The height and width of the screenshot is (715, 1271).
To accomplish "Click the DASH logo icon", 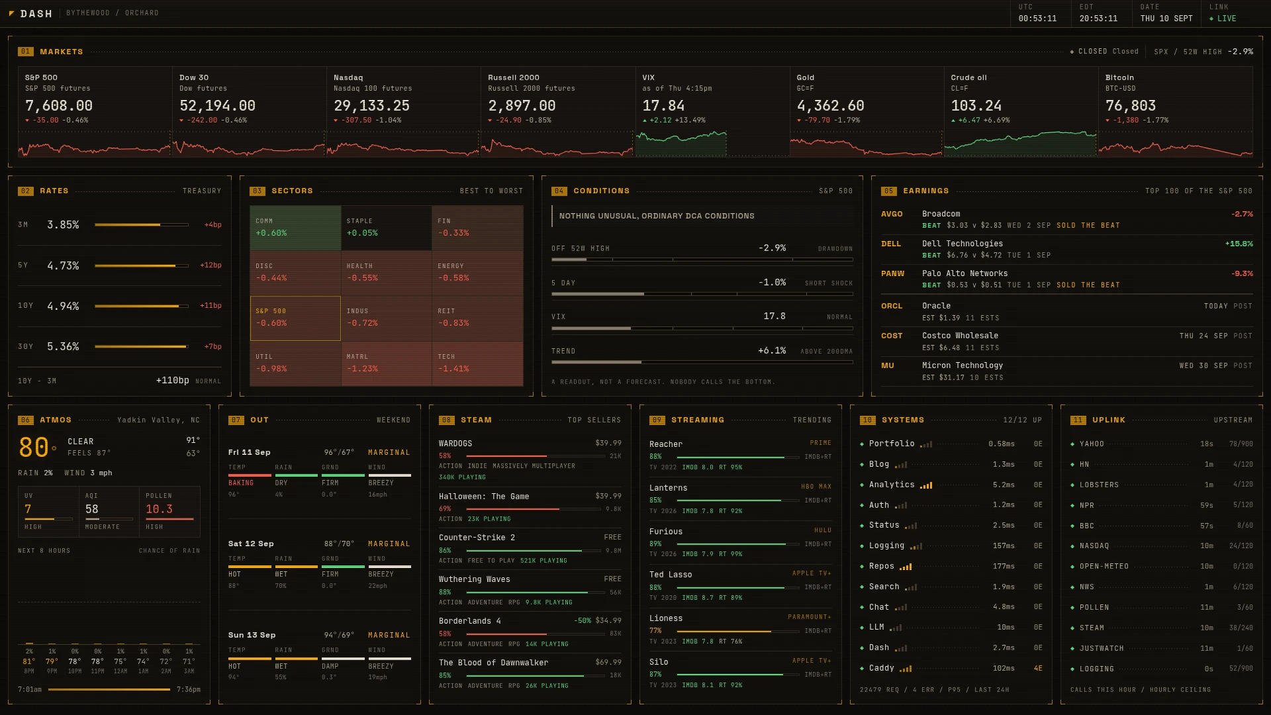I will (11, 13).
